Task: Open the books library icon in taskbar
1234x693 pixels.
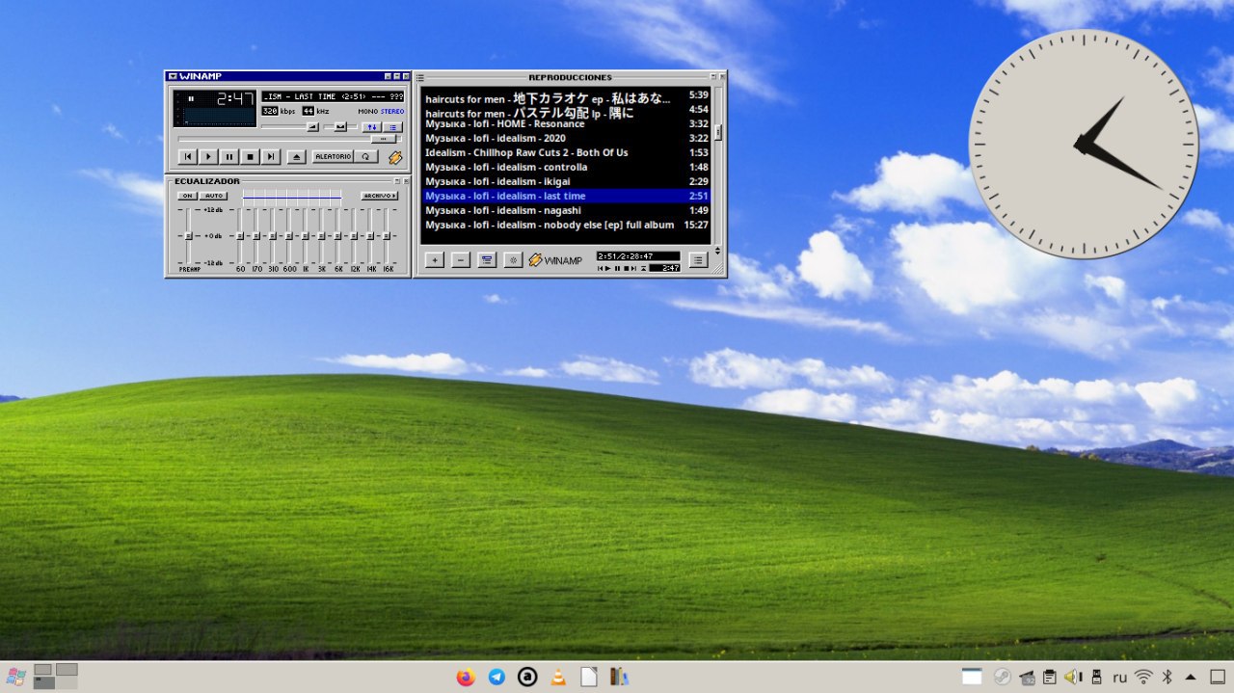Action: 619,677
